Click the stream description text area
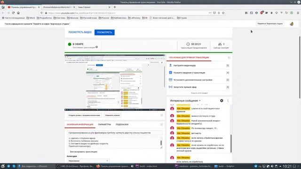This screenshot has width=301, height=169. pyautogui.click(x=115, y=142)
